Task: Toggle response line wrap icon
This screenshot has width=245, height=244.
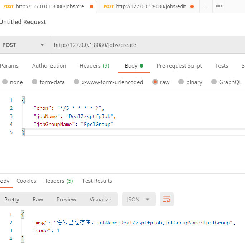Action: coord(167,199)
